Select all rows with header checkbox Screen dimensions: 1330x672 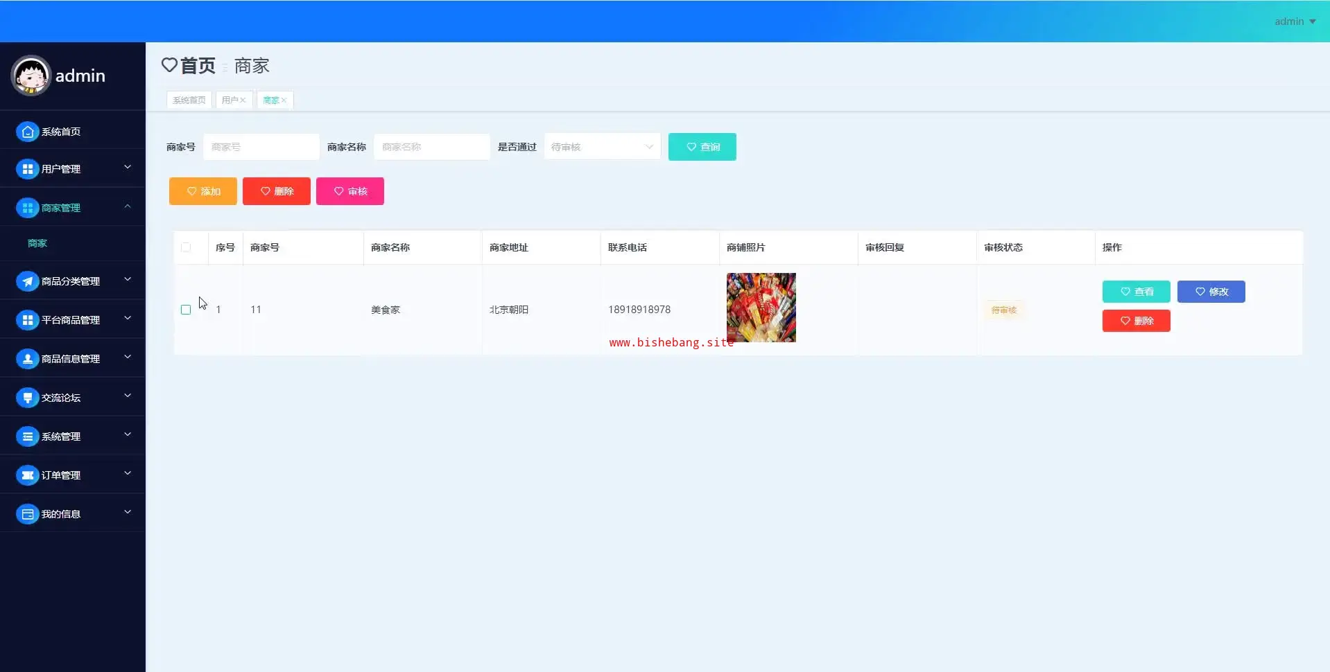(186, 247)
